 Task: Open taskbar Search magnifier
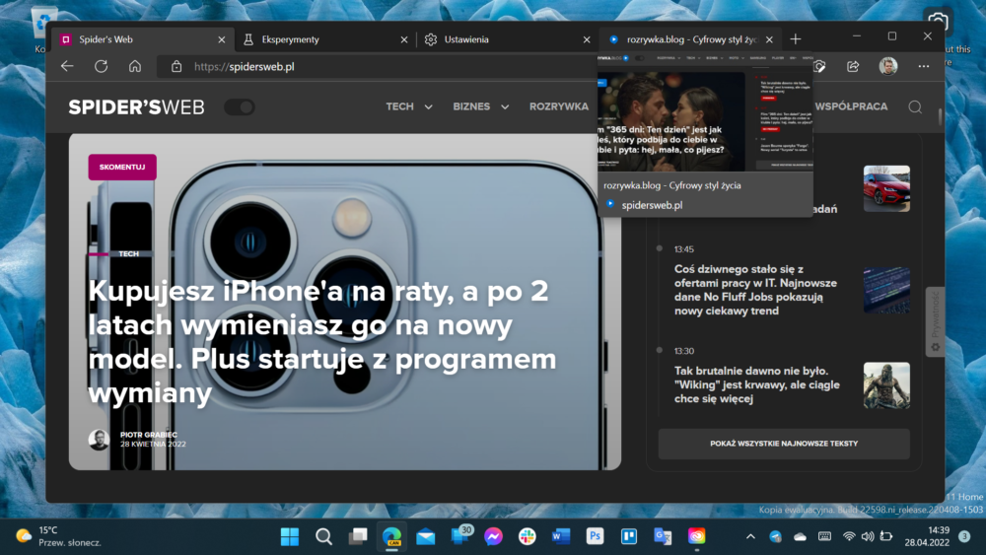[323, 537]
